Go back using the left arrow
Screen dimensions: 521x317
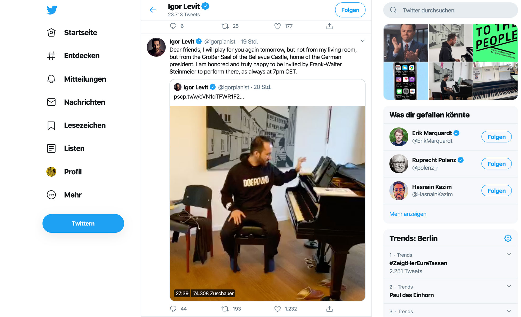(x=153, y=10)
